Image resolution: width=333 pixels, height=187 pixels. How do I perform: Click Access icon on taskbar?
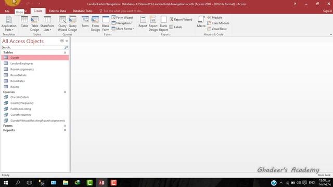[x=101, y=182]
